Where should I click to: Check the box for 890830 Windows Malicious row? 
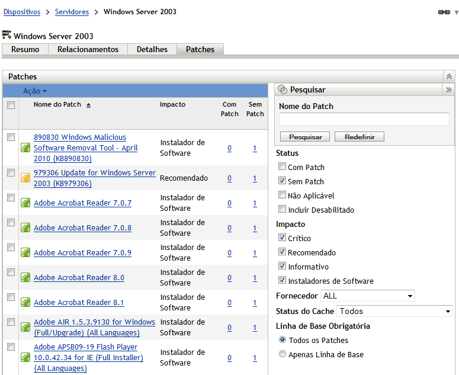(x=11, y=137)
